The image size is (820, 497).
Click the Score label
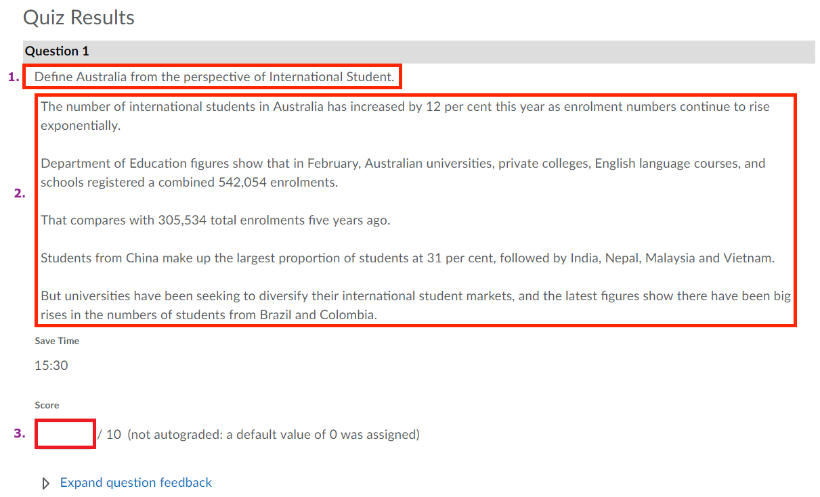pos(47,406)
